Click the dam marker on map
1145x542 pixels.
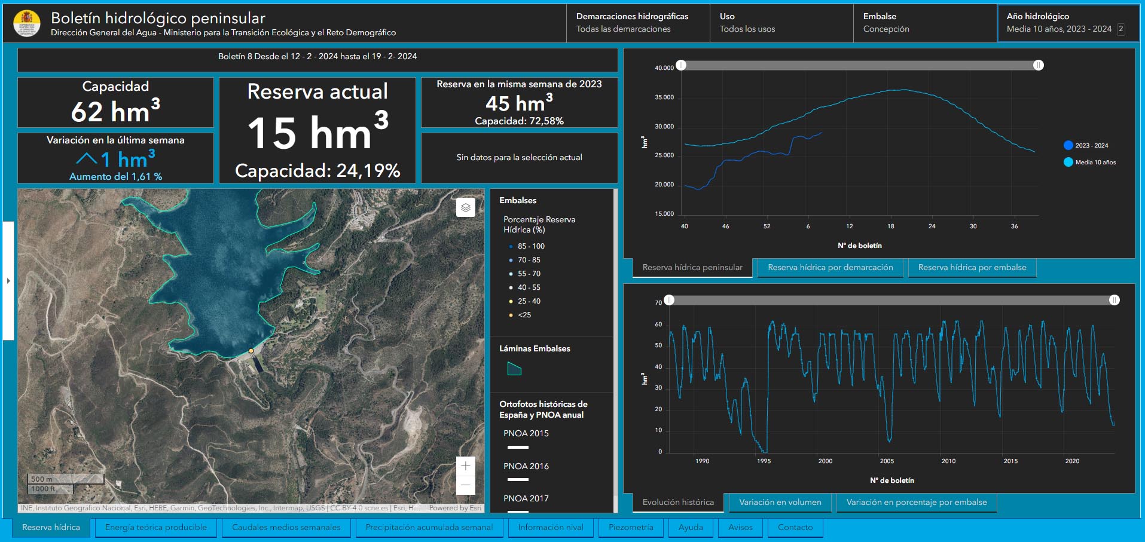click(x=251, y=351)
